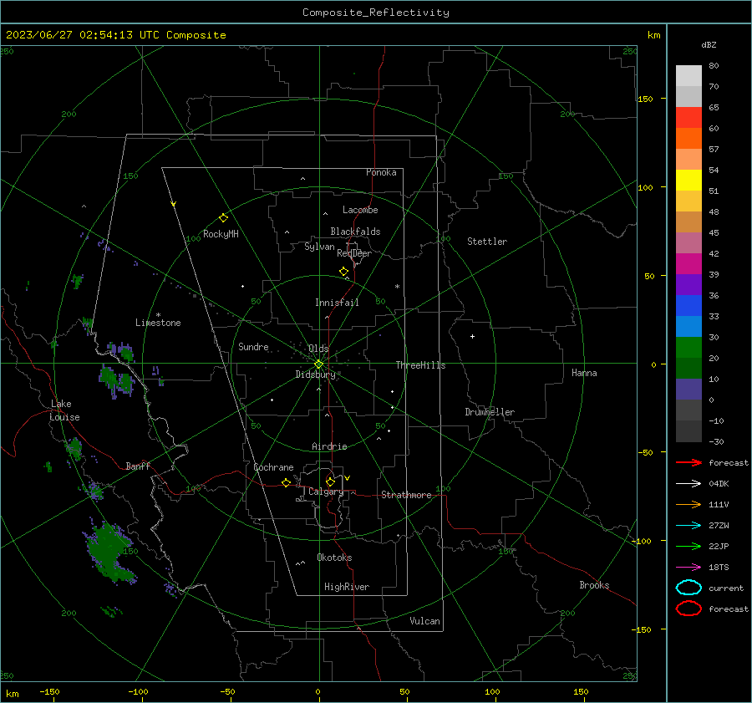
Task: Click the Vulcan city label
Action: (x=424, y=621)
